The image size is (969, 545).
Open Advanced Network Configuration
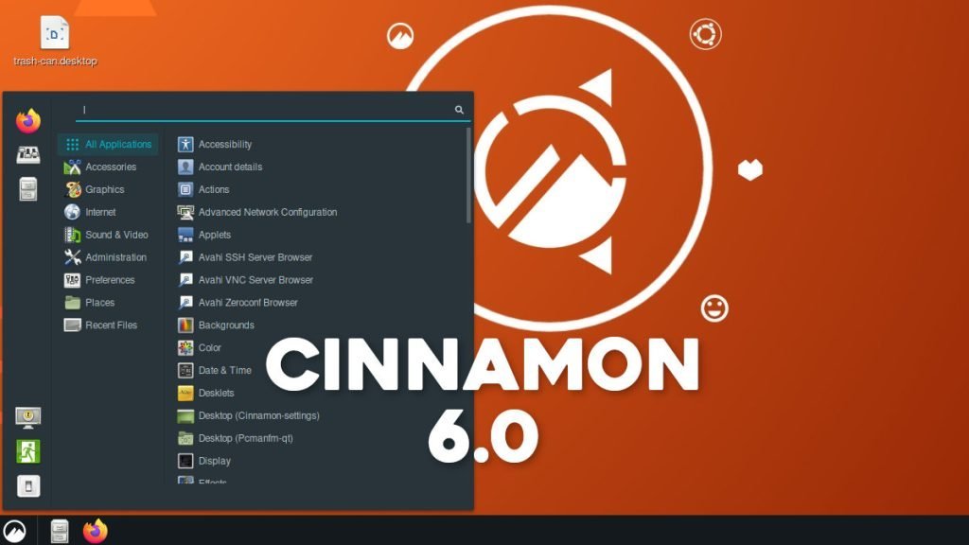coord(266,212)
